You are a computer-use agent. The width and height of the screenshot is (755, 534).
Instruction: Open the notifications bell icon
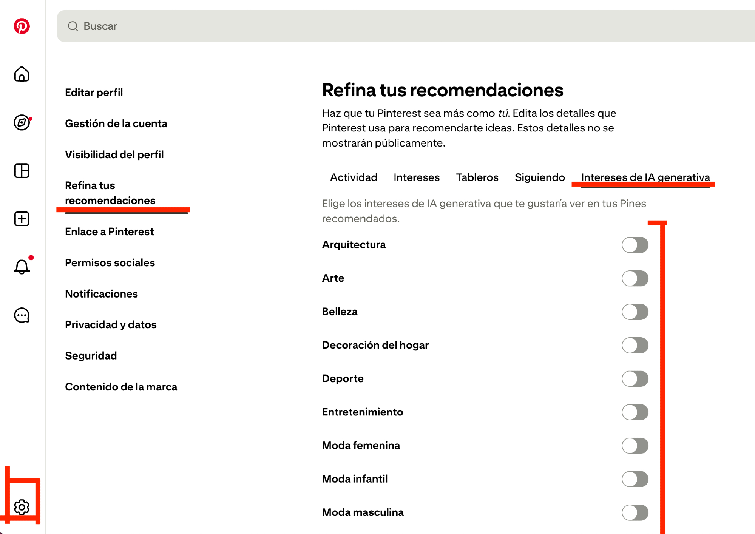click(22, 267)
